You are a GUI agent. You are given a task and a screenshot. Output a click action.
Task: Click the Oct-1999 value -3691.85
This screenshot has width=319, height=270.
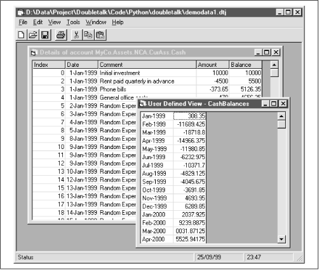click(189, 190)
